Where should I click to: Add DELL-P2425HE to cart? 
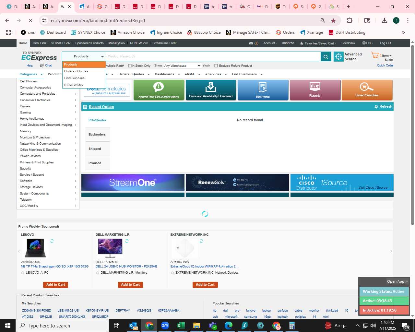[x=130, y=285]
